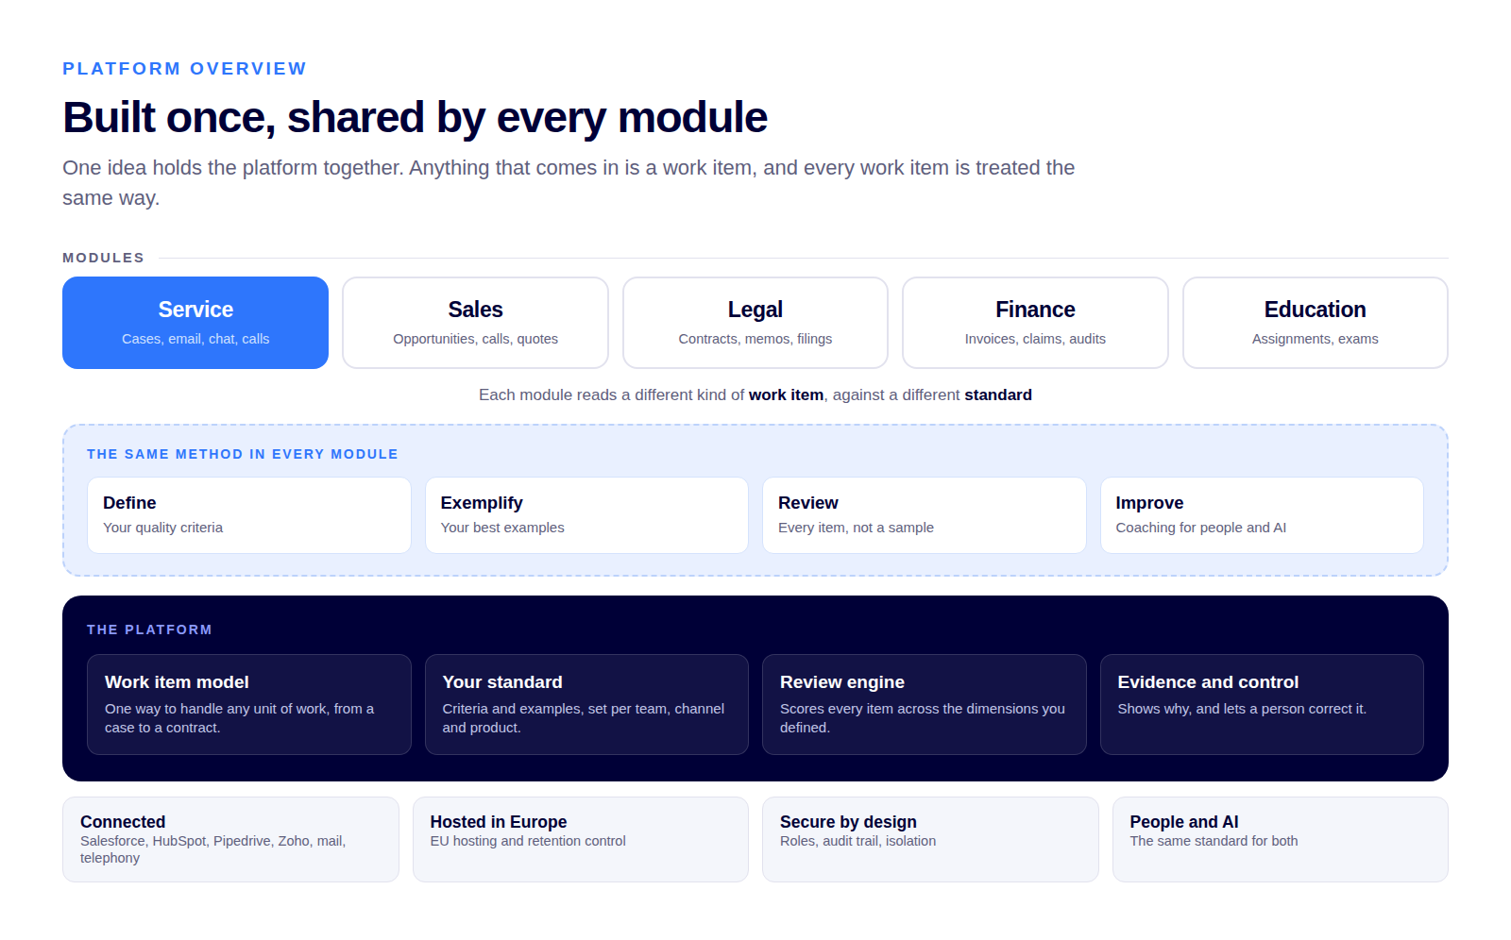Image resolution: width=1511 pixels, height=940 pixels.
Task: Click the intro paragraph starting 'One idea holds'
Action: (x=569, y=182)
